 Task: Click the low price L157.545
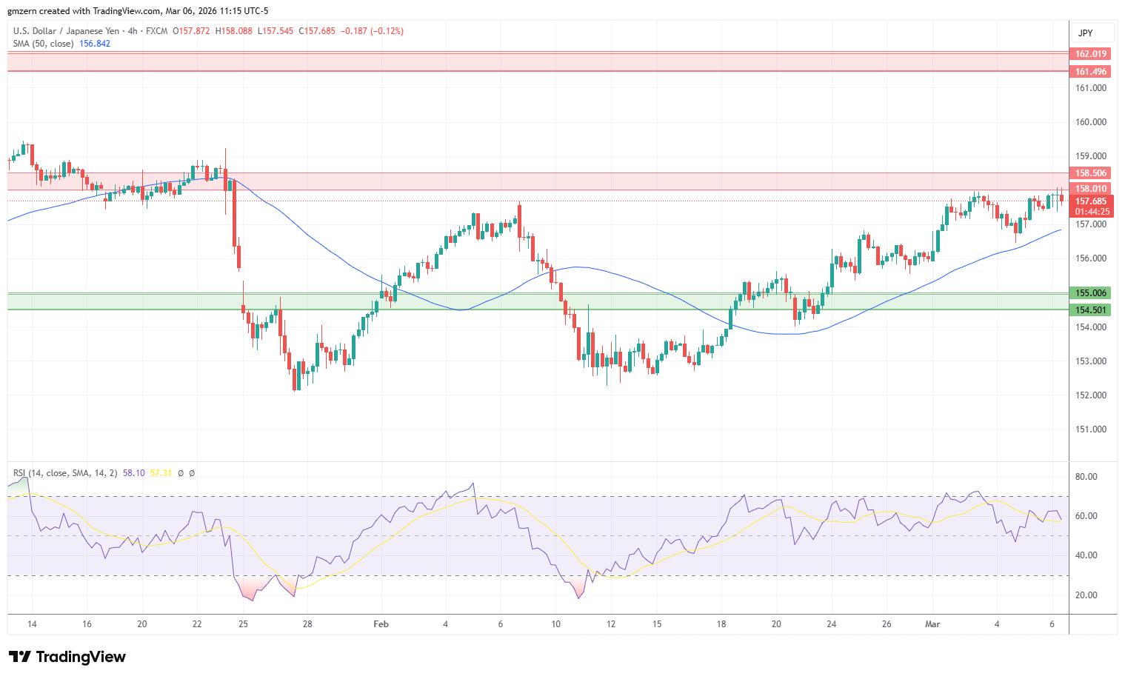pyautogui.click(x=276, y=31)
